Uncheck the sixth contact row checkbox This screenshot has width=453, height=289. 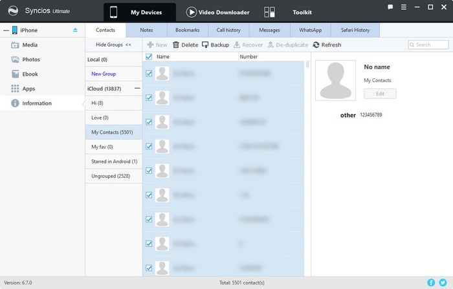tap(149, 195)
